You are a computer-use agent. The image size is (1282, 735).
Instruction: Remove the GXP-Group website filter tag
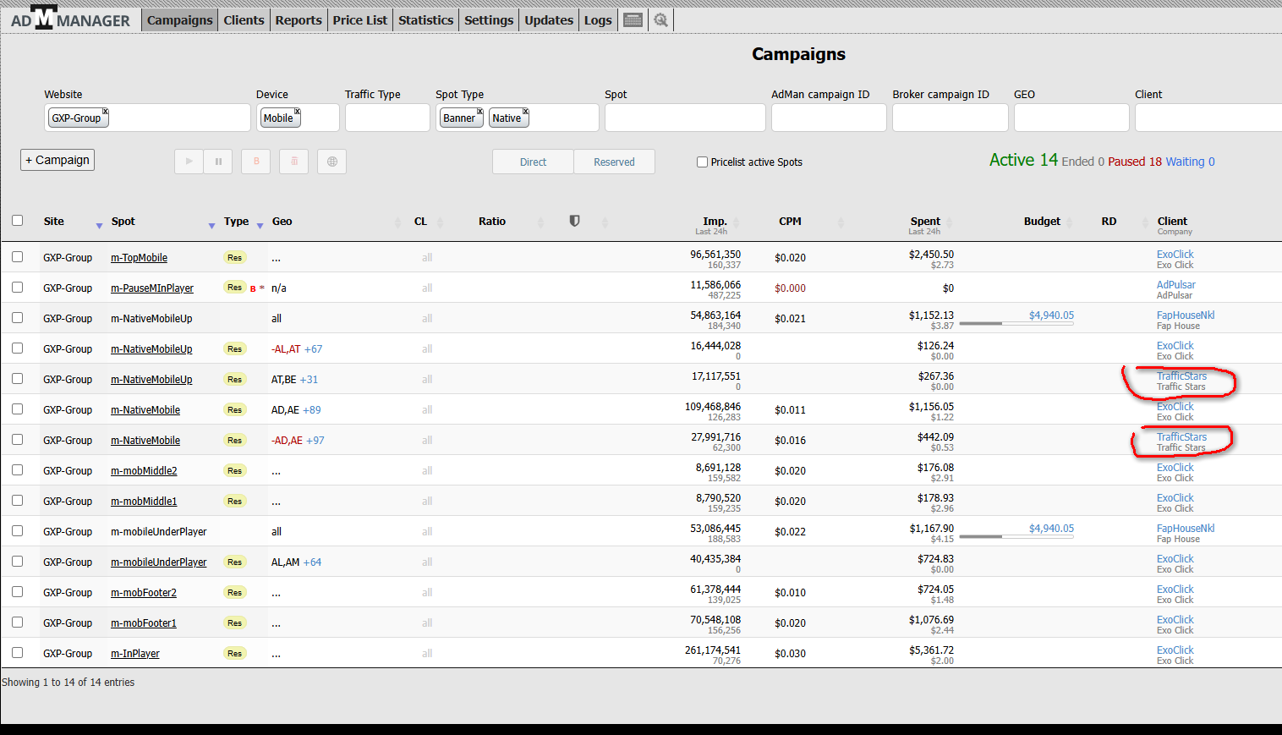pos(106,112)
